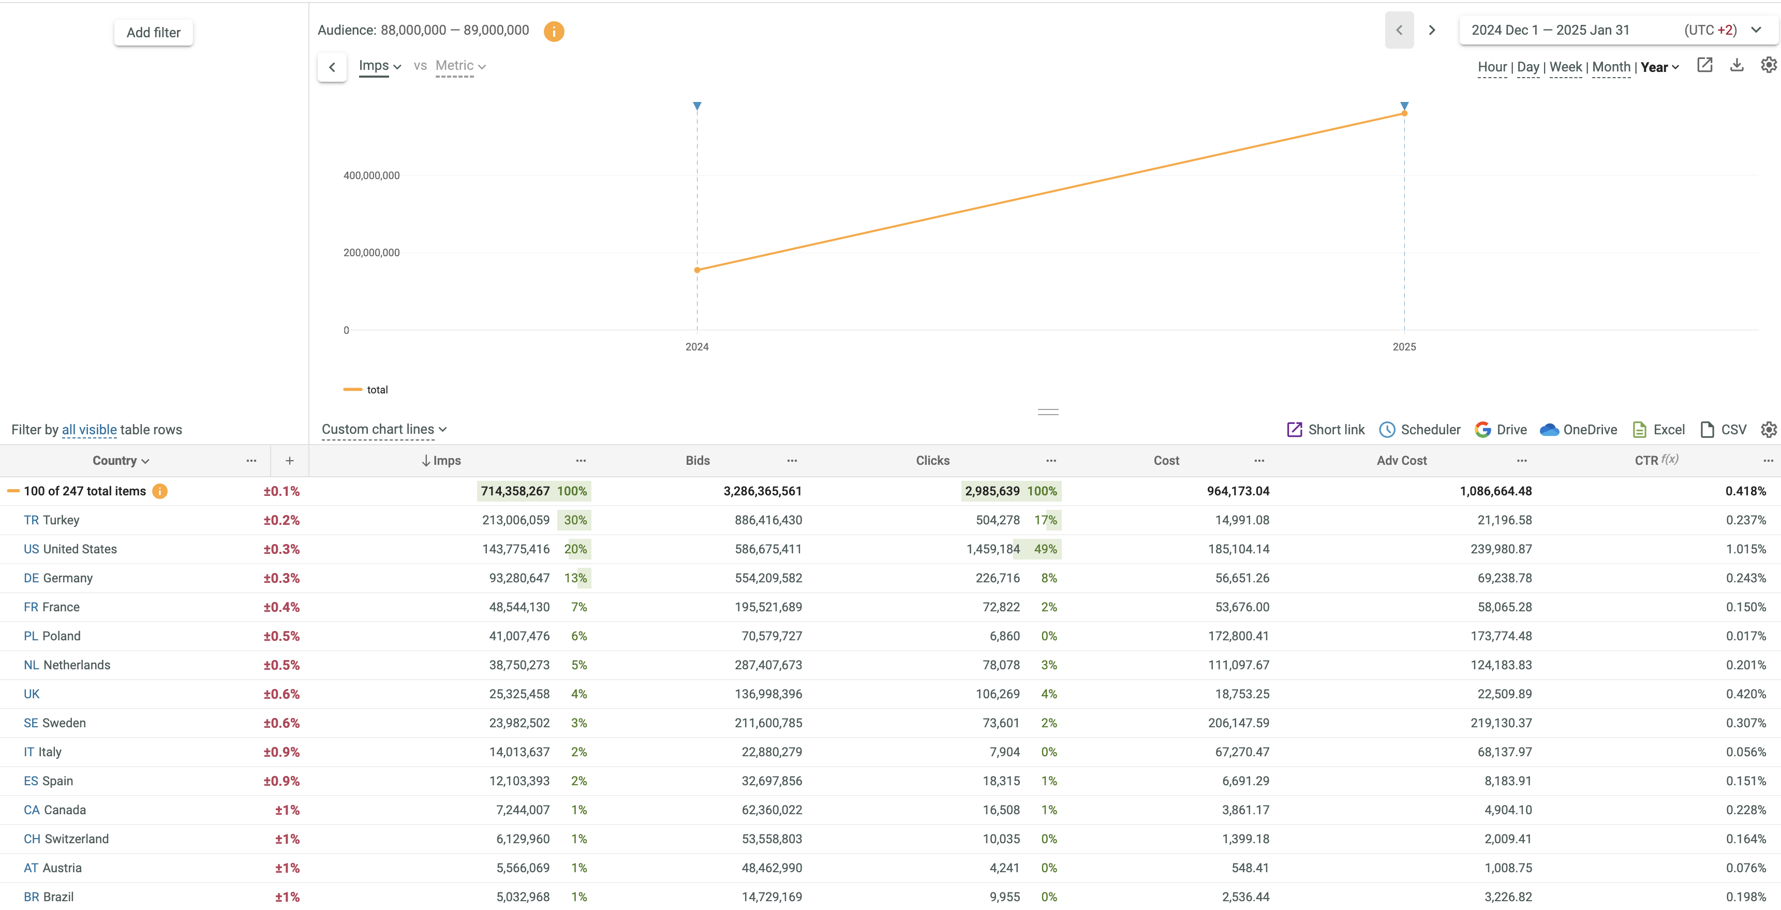Click the download chart icon
This screenshot has height=910, width=1781.
1736,65
